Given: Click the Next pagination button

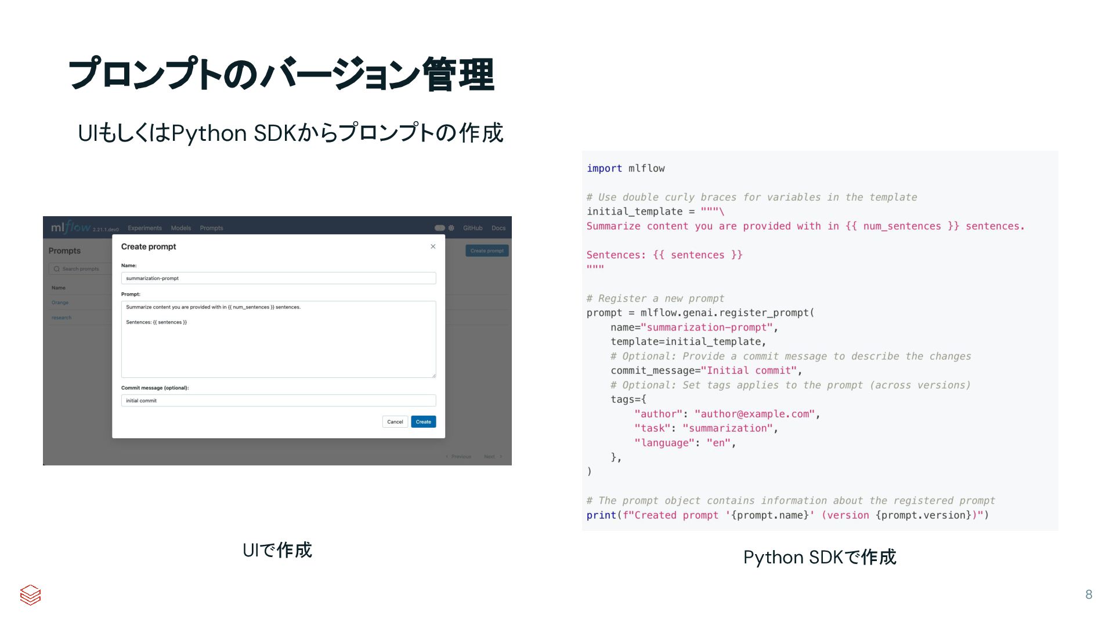Looking at the screenshot, I should click(x=493, y=457).
